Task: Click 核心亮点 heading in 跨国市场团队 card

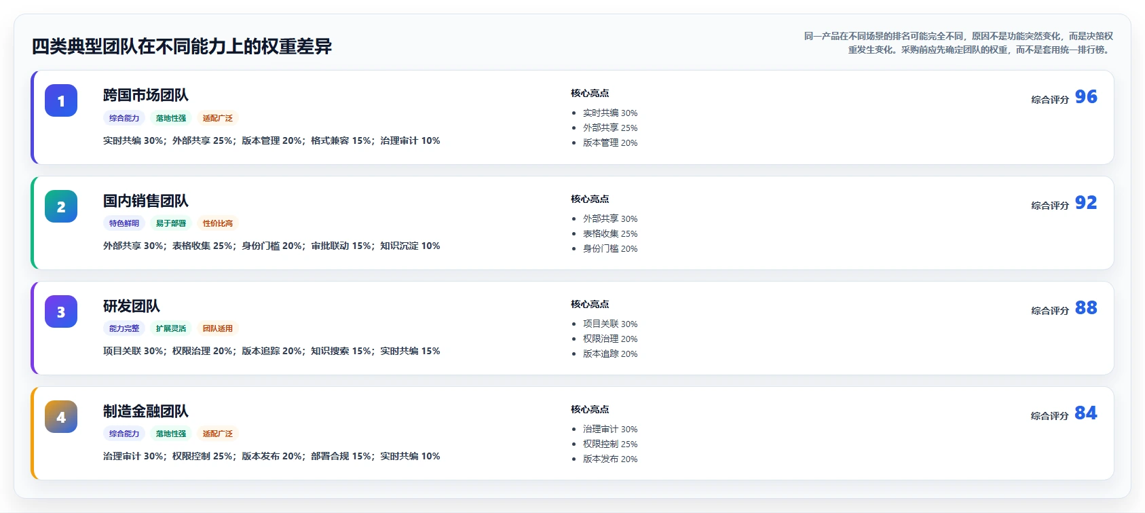Action: point(590,93)
